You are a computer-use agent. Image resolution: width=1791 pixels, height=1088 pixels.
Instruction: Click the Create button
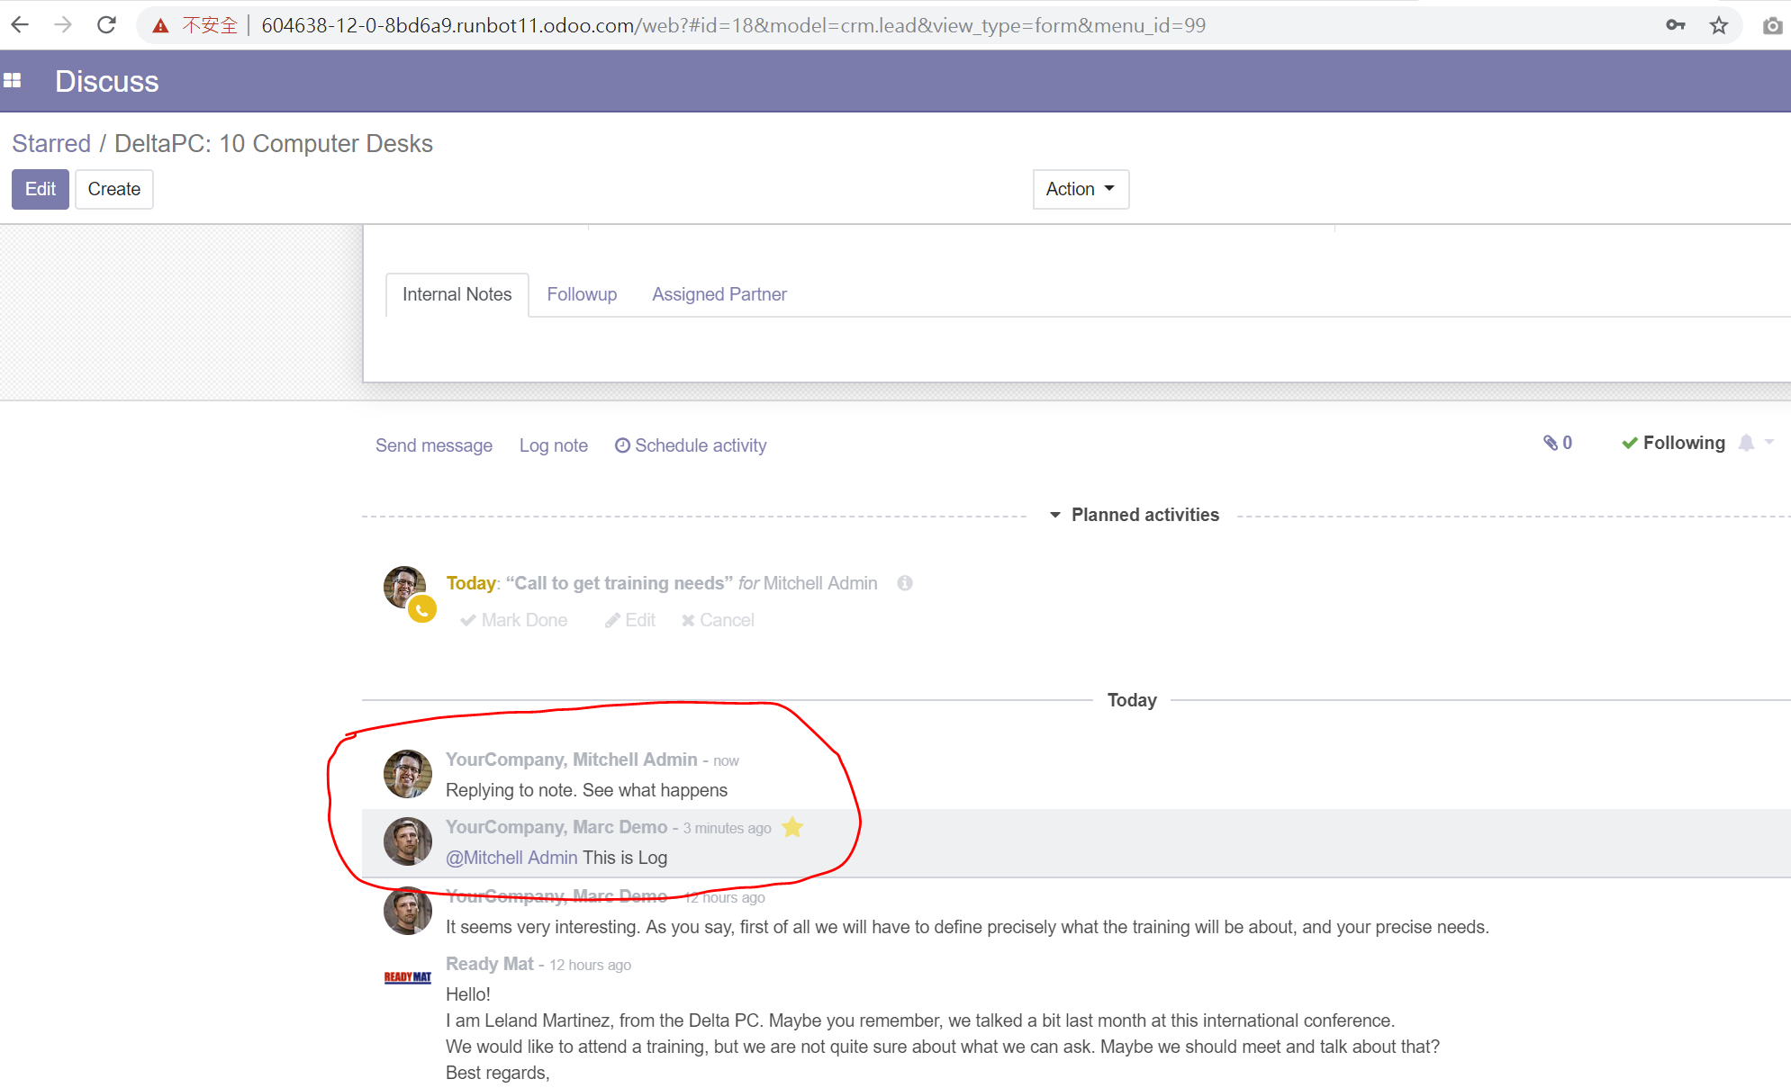coord(113,189)
